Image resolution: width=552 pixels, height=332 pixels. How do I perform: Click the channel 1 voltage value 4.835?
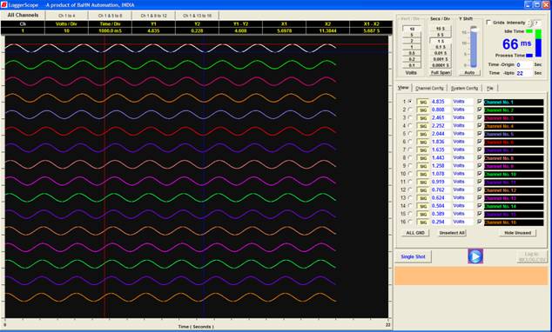438,102
